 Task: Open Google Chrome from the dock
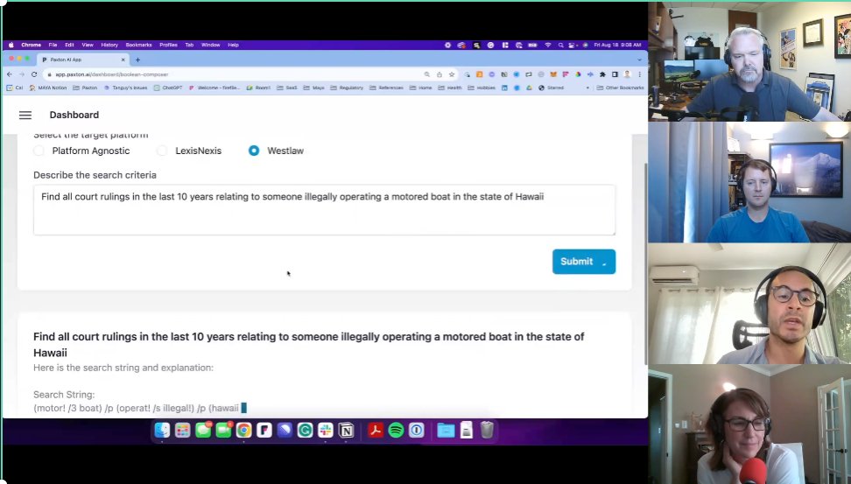point(243,431)
